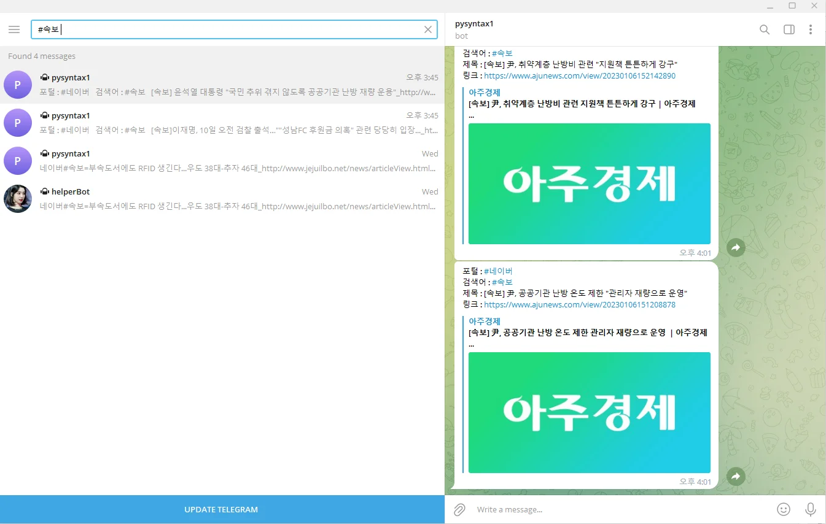Open link ajunews.com/view/20230106151208878

pyautogui.click(x=580, y=304)
